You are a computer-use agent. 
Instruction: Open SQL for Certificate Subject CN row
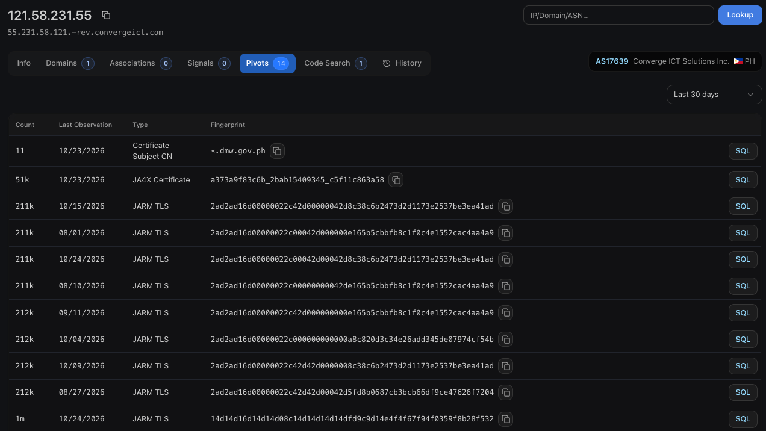[743, 151]
